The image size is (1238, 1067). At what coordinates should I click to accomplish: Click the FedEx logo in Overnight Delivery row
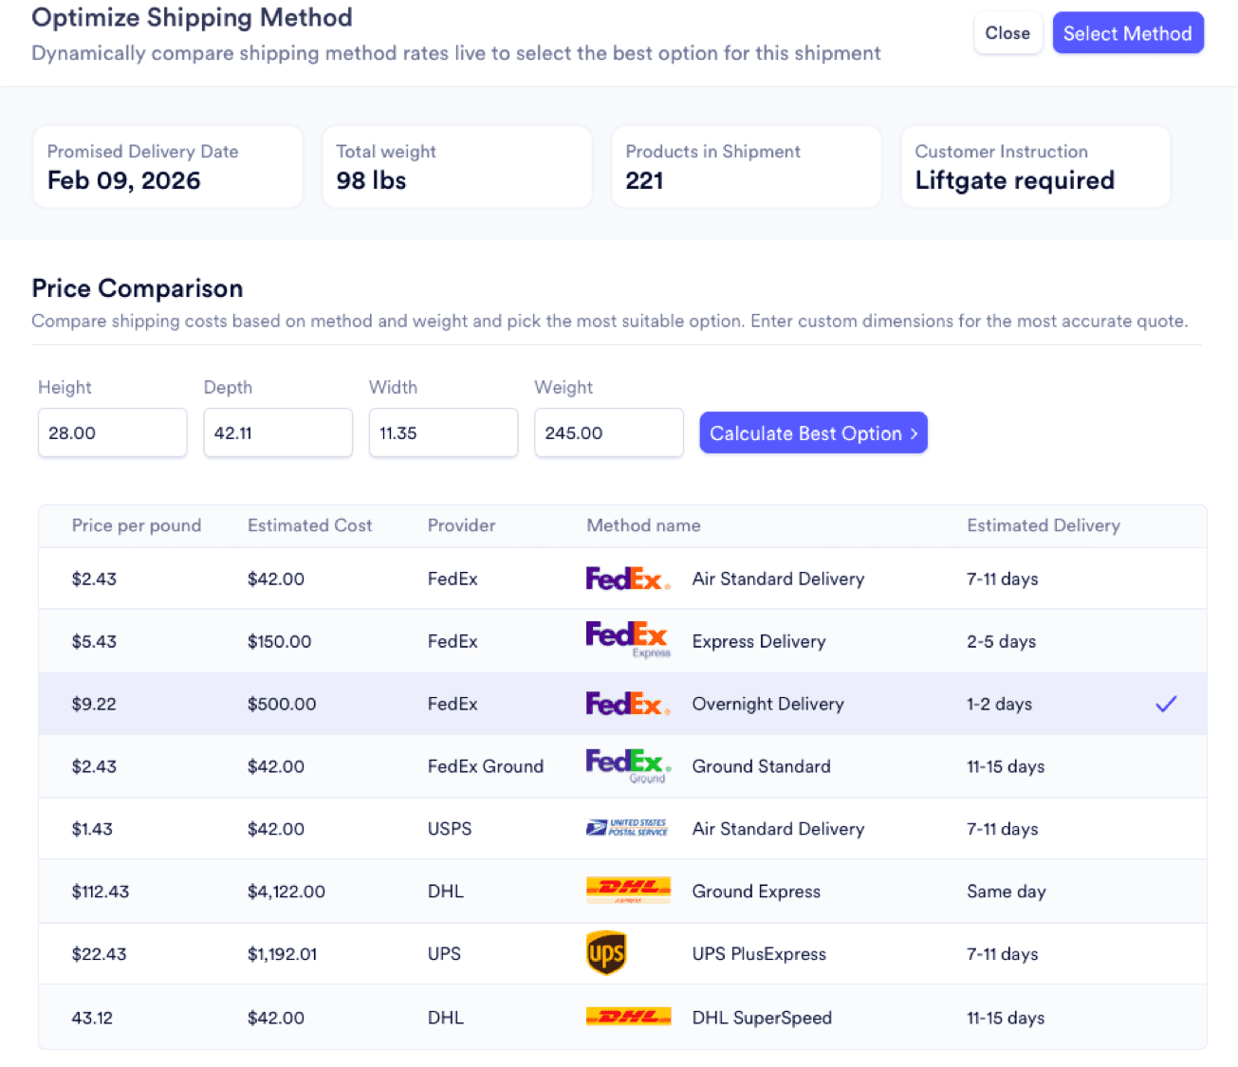click(627, 704)
